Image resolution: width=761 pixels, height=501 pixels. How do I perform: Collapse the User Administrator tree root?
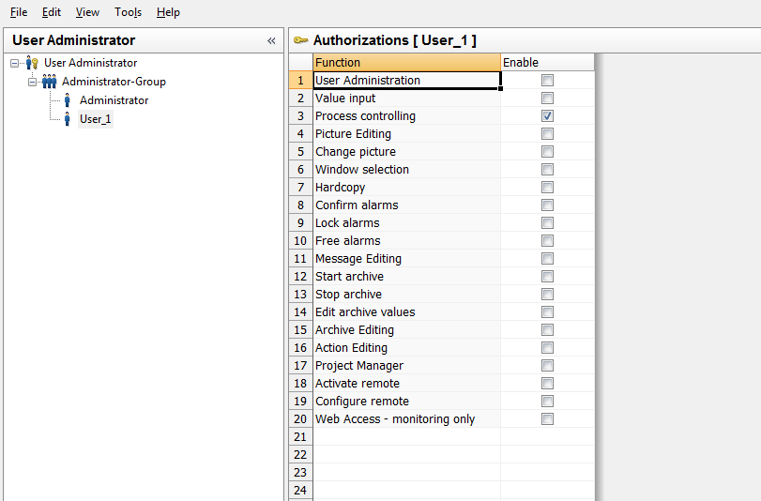click(15, 63)
